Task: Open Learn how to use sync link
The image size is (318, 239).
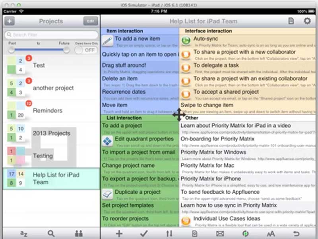Action: pos(247,208)
